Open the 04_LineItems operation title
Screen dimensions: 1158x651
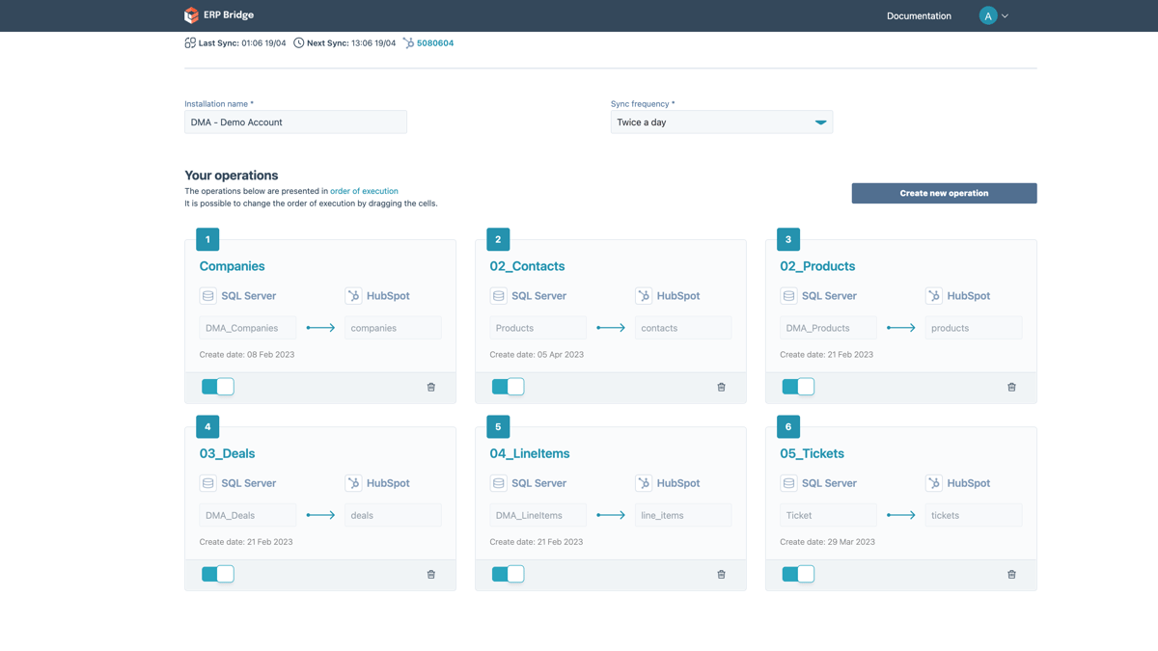(529, 453)
